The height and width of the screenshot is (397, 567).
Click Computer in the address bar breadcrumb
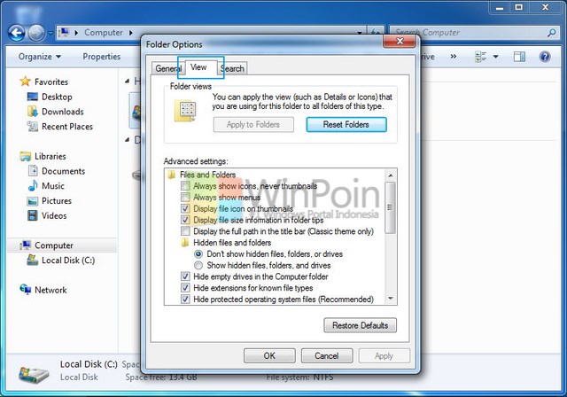[x=104, y=33]
